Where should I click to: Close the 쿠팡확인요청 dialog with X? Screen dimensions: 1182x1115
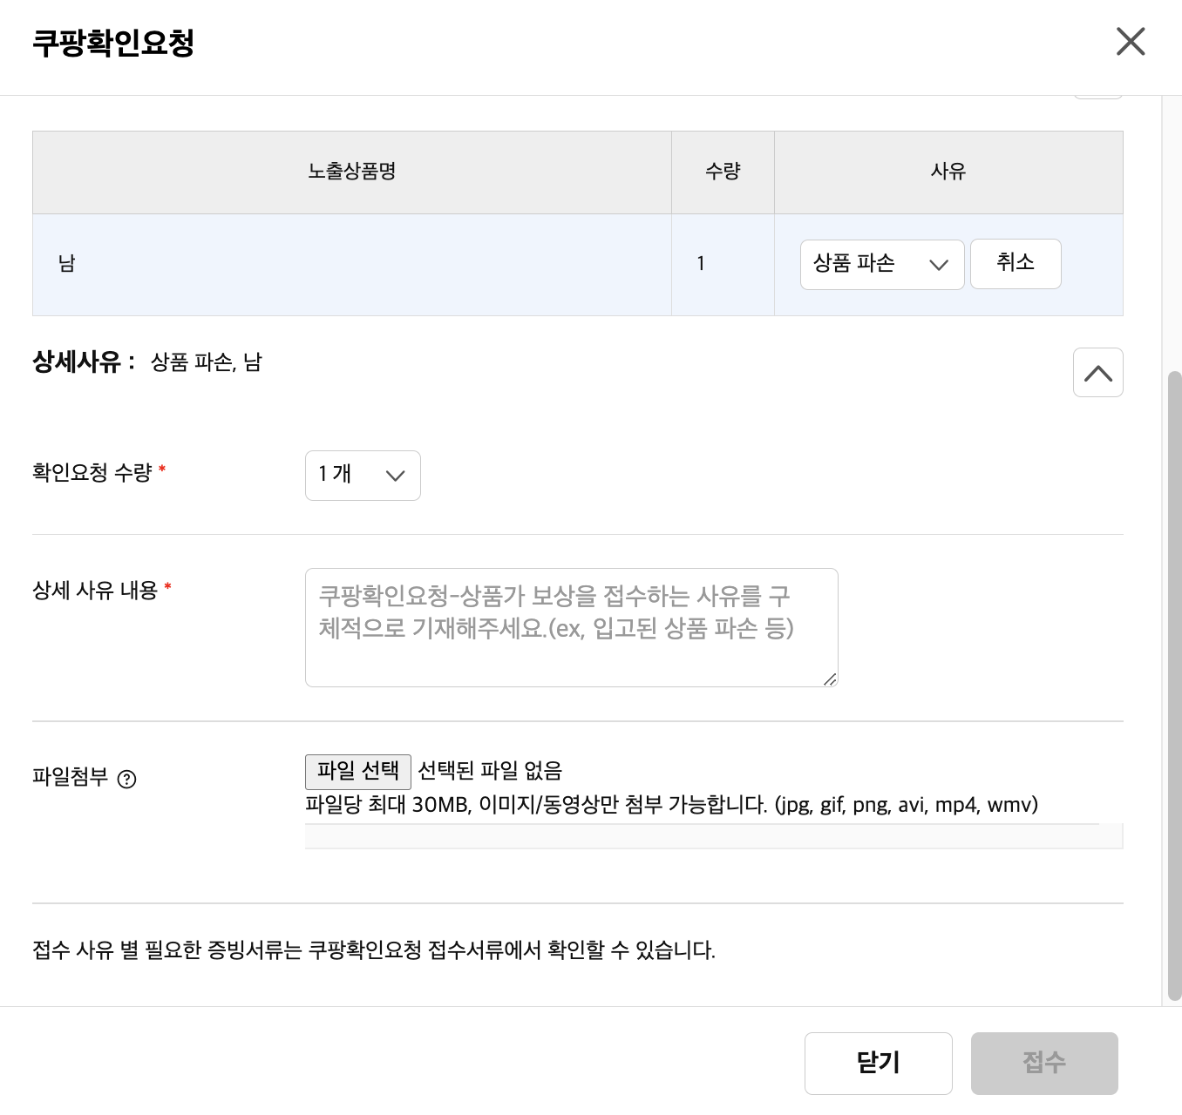click(1131, 41)
